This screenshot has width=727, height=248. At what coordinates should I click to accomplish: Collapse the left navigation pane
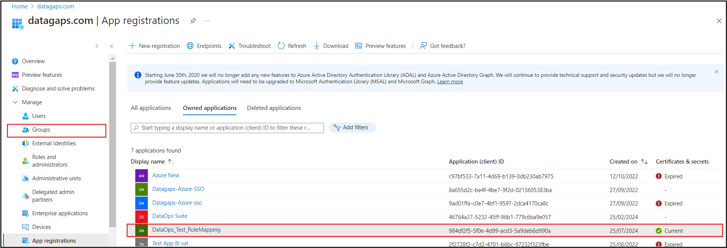click(x=111, y=46)
